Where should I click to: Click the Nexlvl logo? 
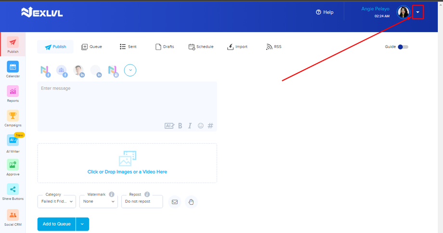point(42,12)
